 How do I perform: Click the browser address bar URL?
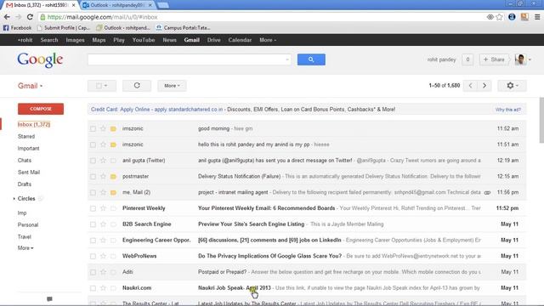pyautogui.click(x=102, y=17)
